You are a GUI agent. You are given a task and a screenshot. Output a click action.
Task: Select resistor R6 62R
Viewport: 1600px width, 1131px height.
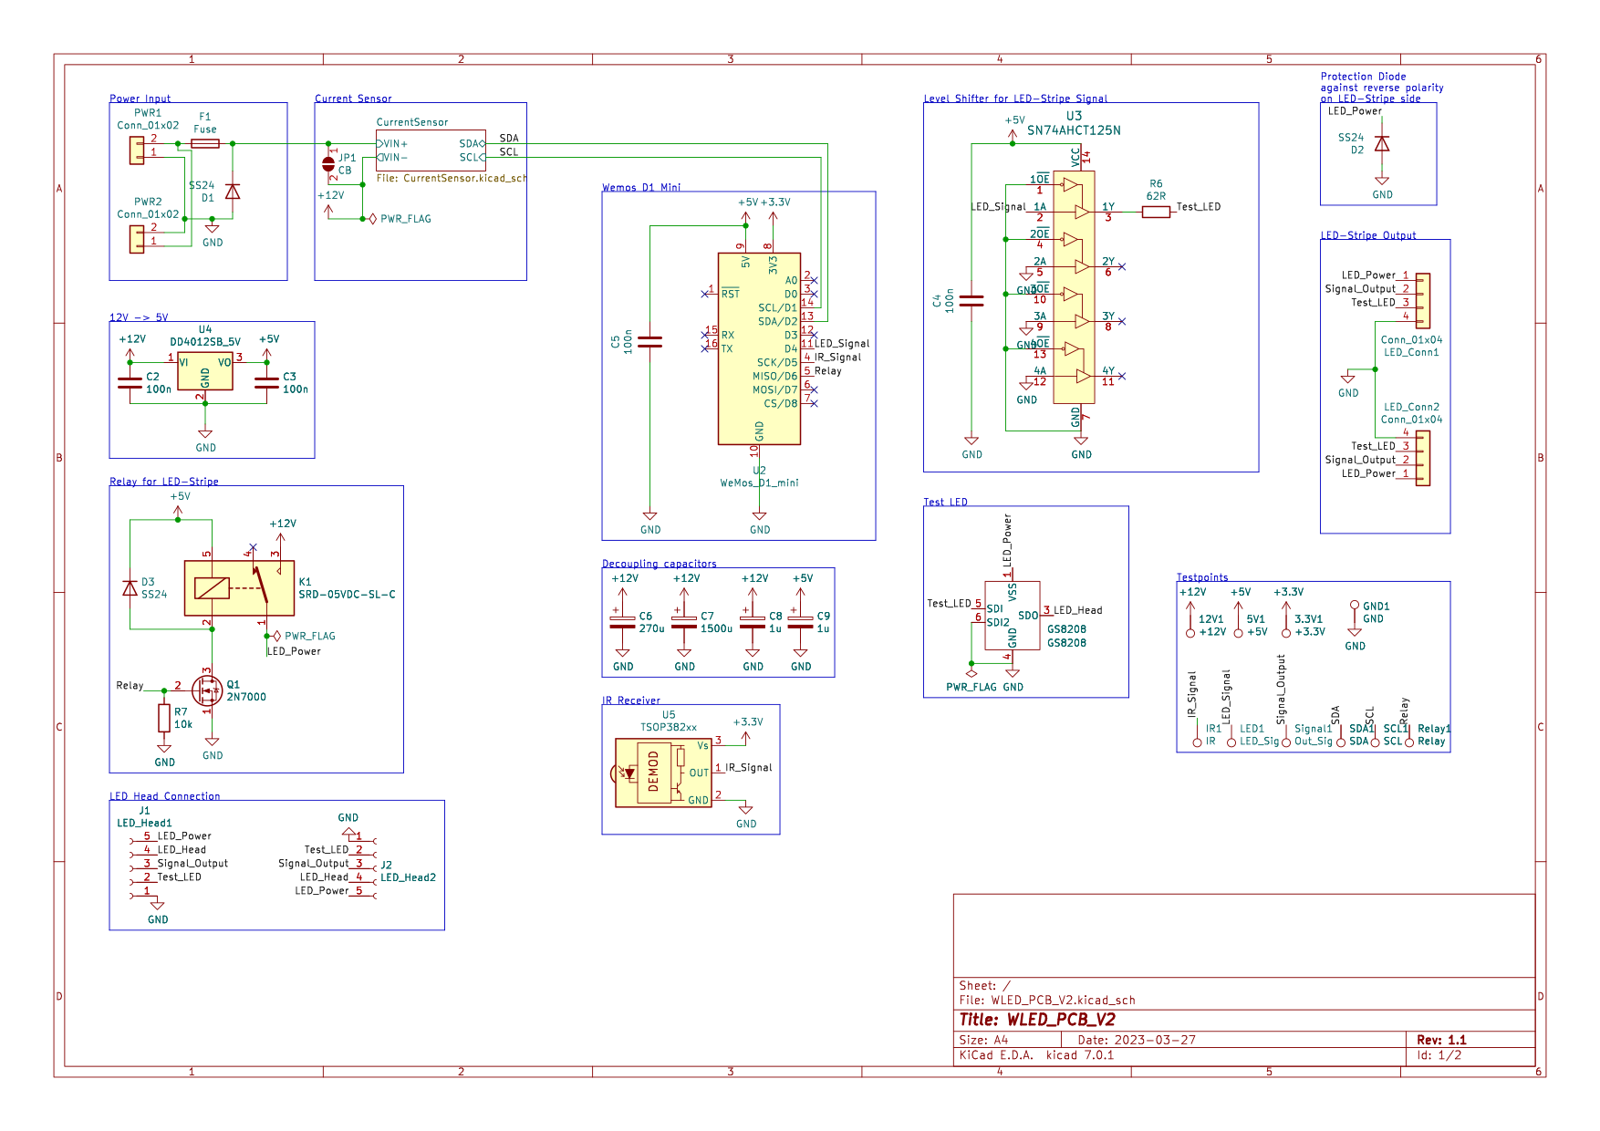(x=1156, y=212)
